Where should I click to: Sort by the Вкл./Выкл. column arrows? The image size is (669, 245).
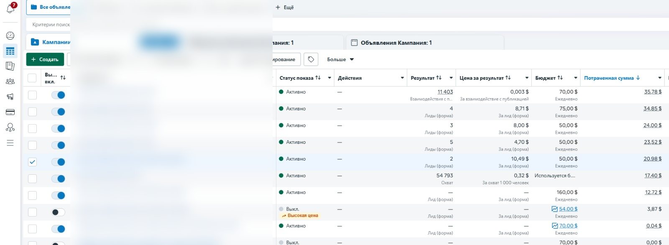pyautogui.click(x=63, y=78)
